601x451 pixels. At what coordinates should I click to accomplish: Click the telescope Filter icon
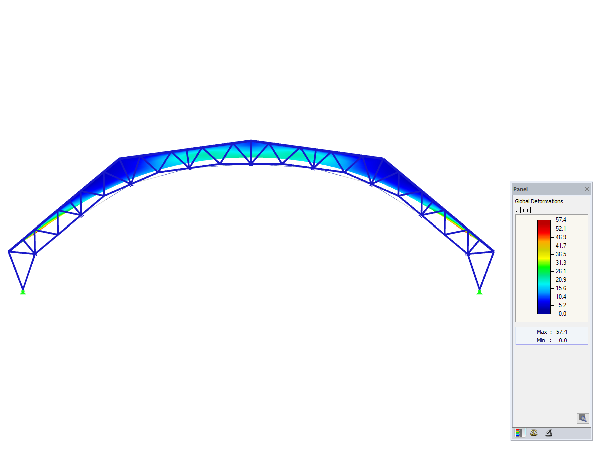coord(548,433)
